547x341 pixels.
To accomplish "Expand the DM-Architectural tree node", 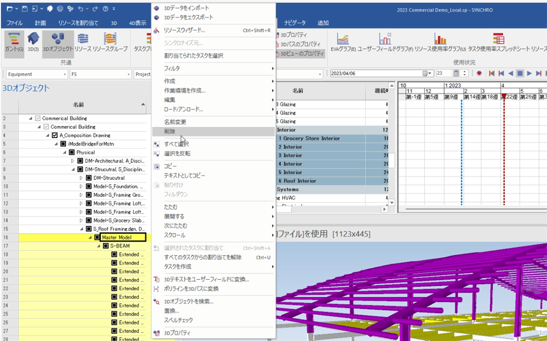I will (73, 161).
